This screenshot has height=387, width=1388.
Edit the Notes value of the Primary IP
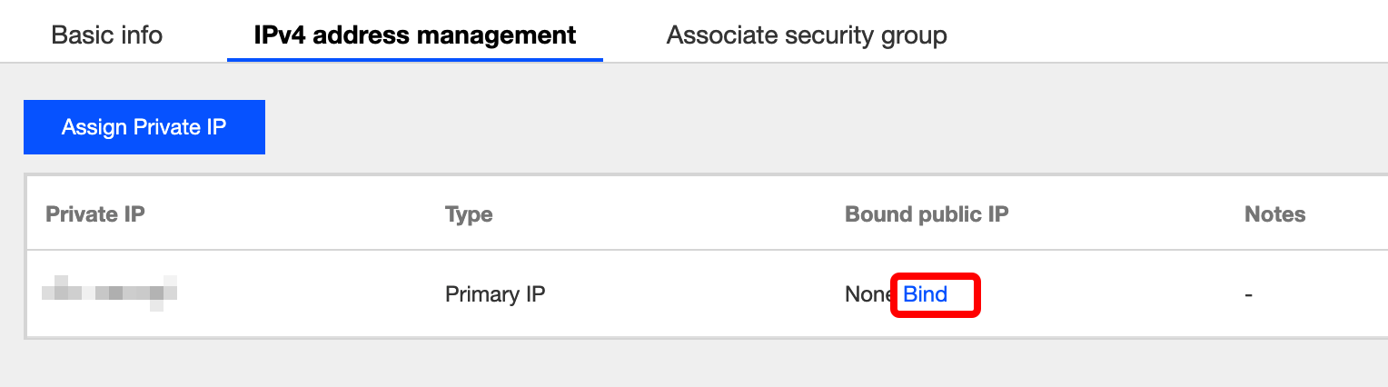pyautogui.click(x=1249, y=294)
